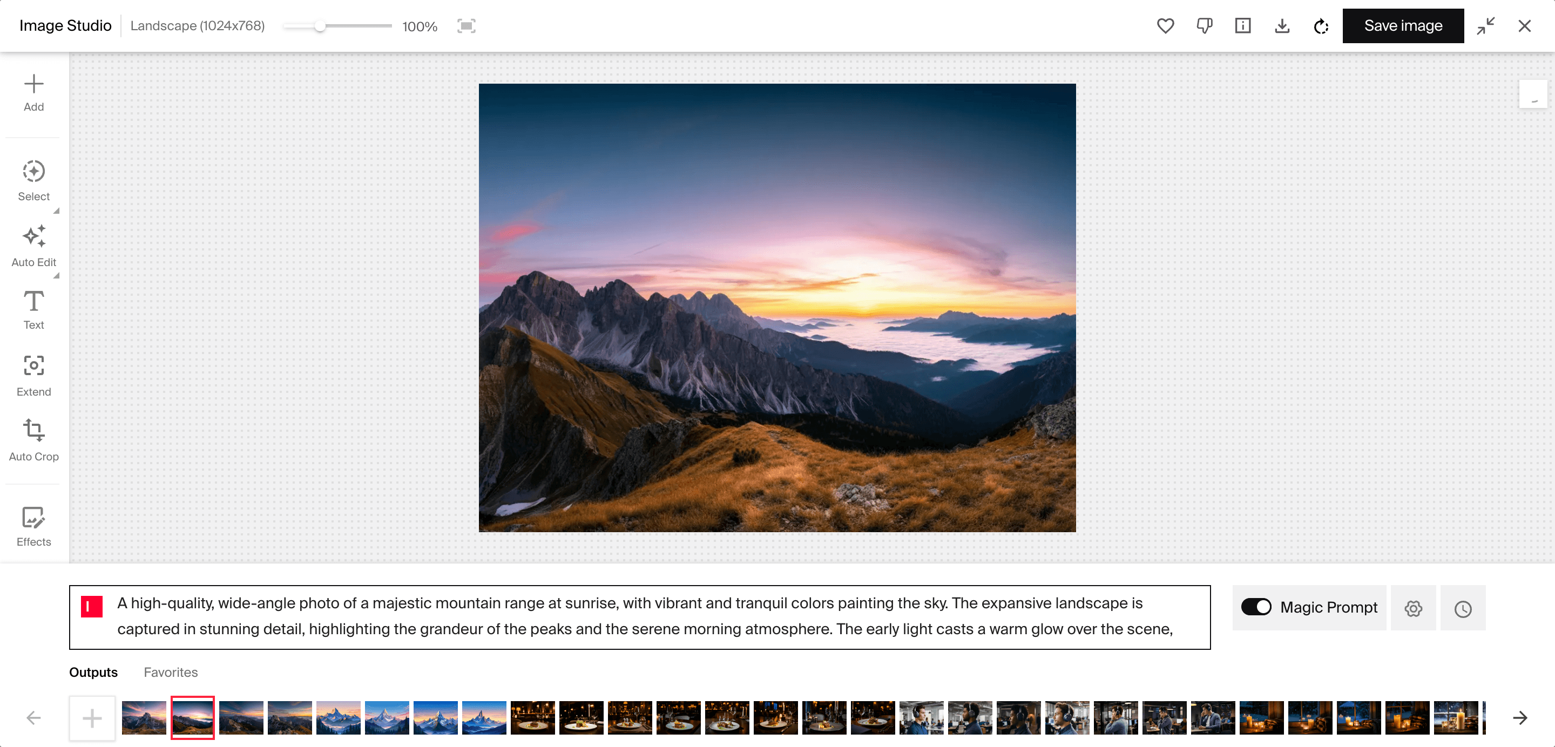Toggle Magic Prompt on or off
1555x747 pixels.
[x=1256, y=607]
